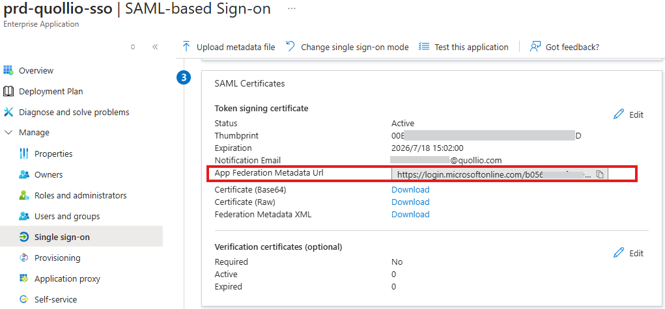The image size is (665, 309).
Task: Download the Federation Metadata XML
Action: (410, 215)
